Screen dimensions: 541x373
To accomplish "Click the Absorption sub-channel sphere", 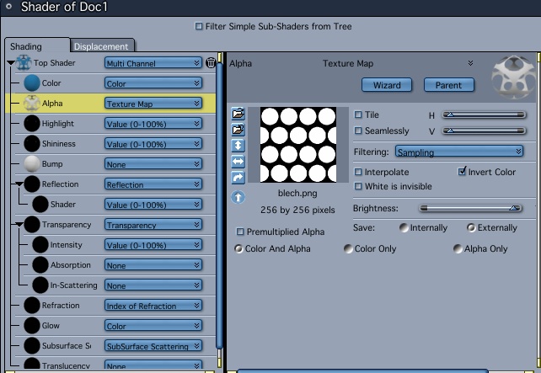I will (40, 265).
